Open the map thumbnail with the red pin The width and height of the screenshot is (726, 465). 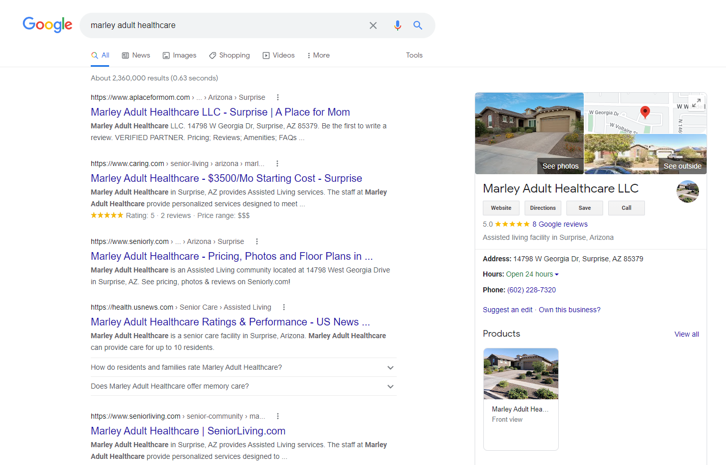point(644,113)
